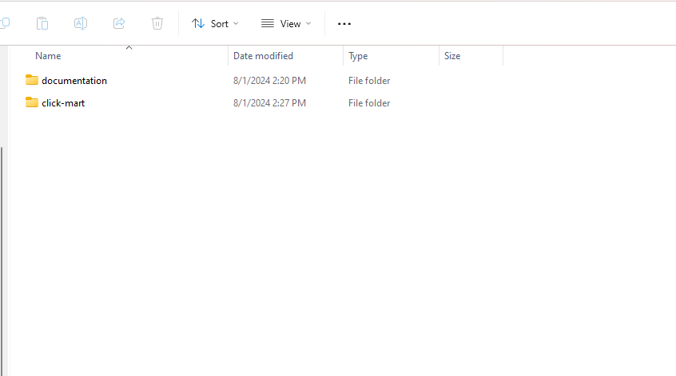Click the Paste clipboard icon
This screenshot has height=376, width=676.
tap(42, 23)
